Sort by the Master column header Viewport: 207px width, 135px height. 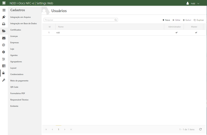coord(193,27)
